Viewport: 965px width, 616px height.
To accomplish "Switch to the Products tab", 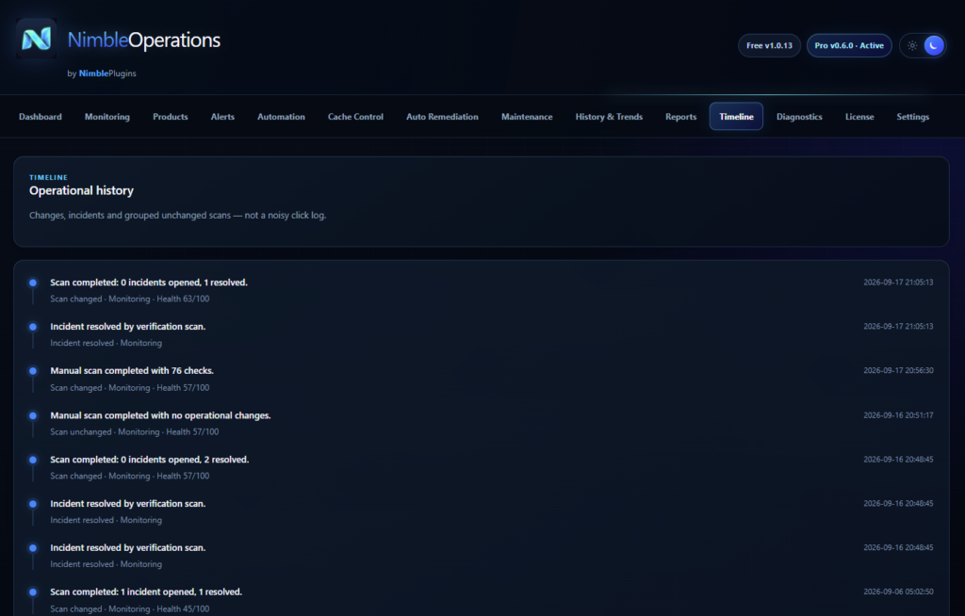I will click(170, 116).
